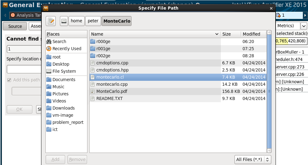Viewport: 308px width, 165px height.
Task: Click the right scroll arrow on the tab bar
Action: point(305,15)
